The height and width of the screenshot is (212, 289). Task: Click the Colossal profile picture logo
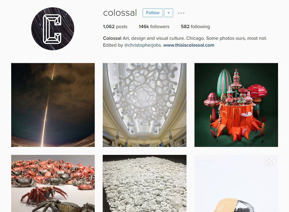(53, 29)
